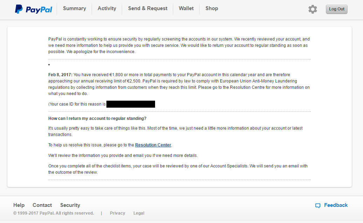363x223 pixels.
Task: Click the Feb 8, 2017 notice date
Action: click(x=60, y=75)
